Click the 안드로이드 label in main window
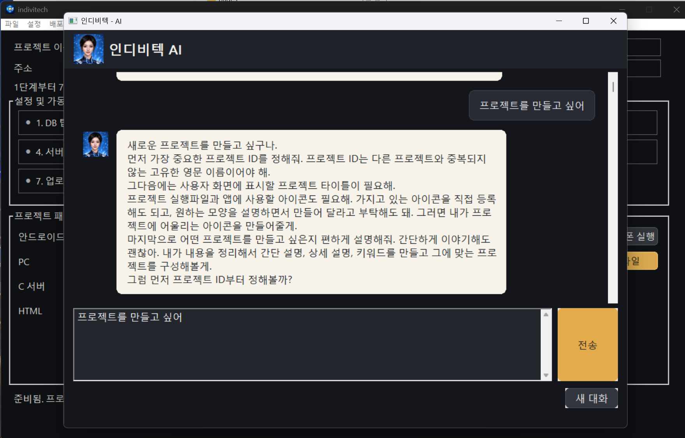Screen dimensions: 685x438 [x=41, y=237]
